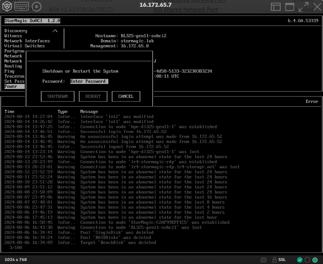The width and height of the screenshot is (323, 264).
Task: Select the Routing menu item
Action: pos(13,66)
